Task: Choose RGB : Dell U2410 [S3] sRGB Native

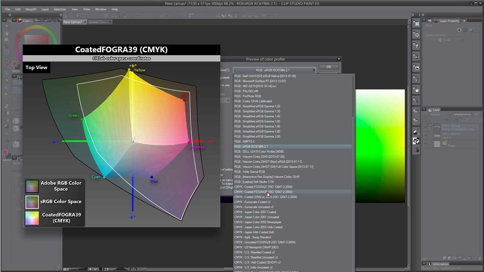Action: tap(293, 76)
